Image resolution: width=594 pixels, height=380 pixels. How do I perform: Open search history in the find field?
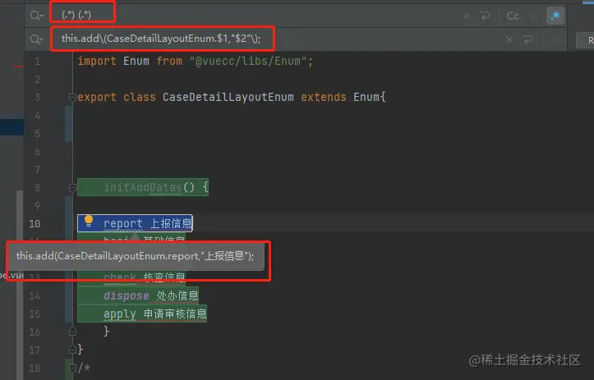pos(37,16)
